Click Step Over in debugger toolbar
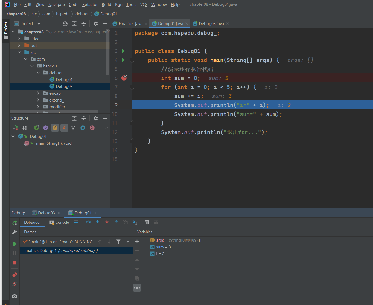This screenshot has height=305, width=373. click(x=88, y=222)
